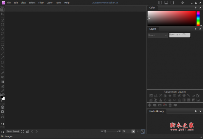
Task: Select the Fill bucket tool
Action: point(2,77)
